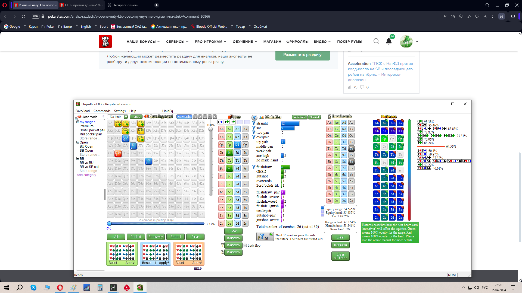Open the Save/load menu
The width and height of the screenshot is (522, 293).
(x=82, y=111)
